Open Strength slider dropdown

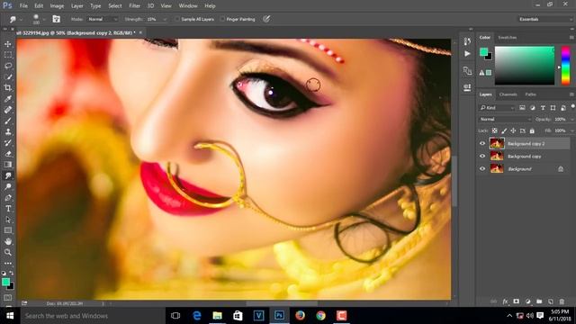point(165,19)
